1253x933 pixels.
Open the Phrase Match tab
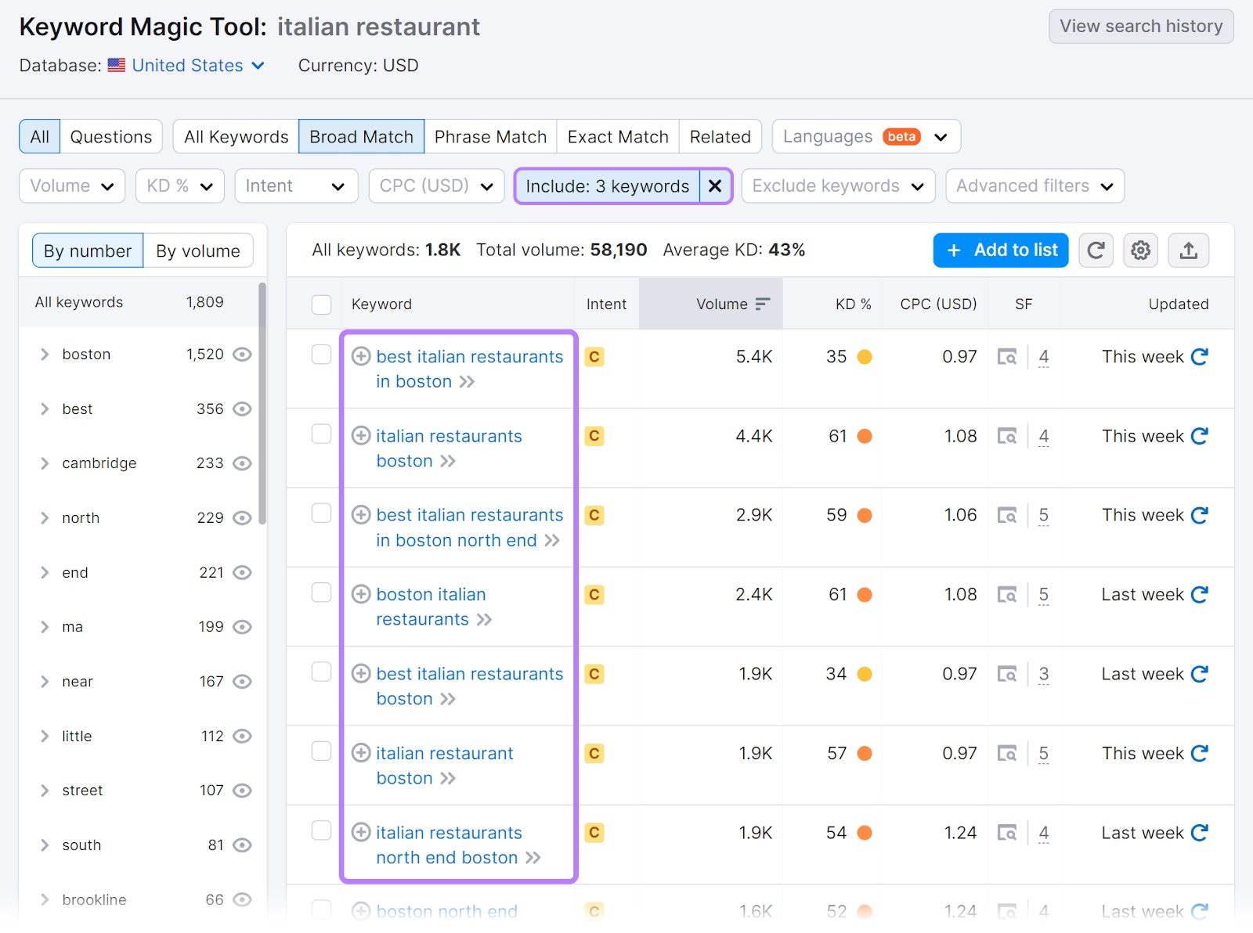490,136
